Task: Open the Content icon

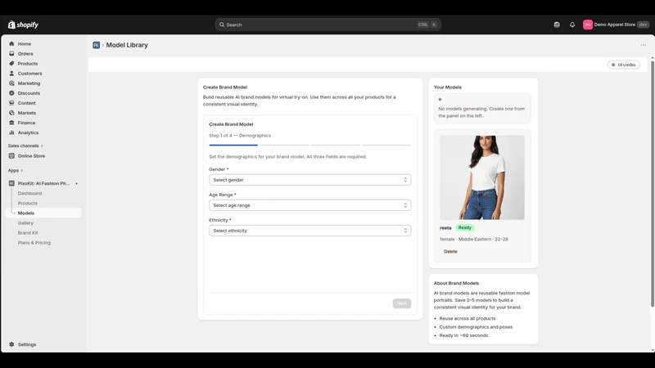Action: (11, 103)
